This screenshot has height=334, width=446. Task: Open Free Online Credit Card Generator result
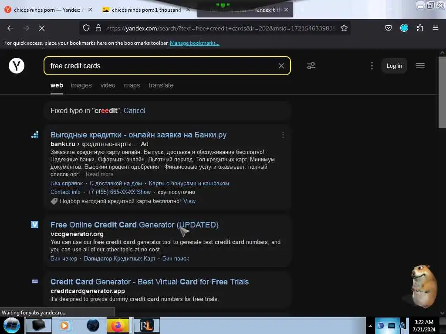tap(135, 225)
